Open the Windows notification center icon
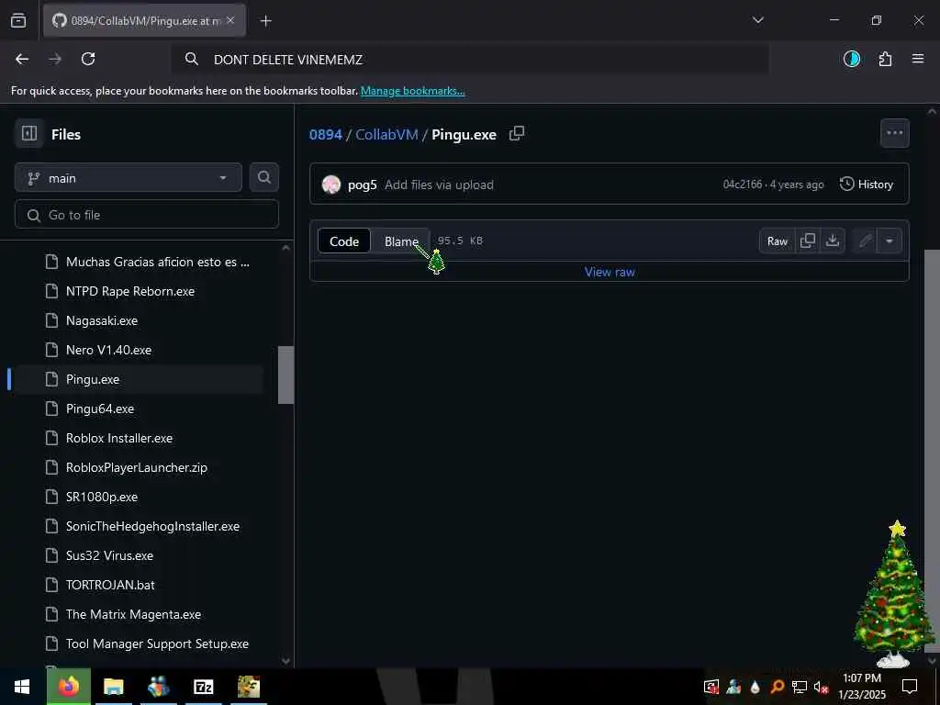This screenshot has height=705, width=940. [x=910, y=687]
